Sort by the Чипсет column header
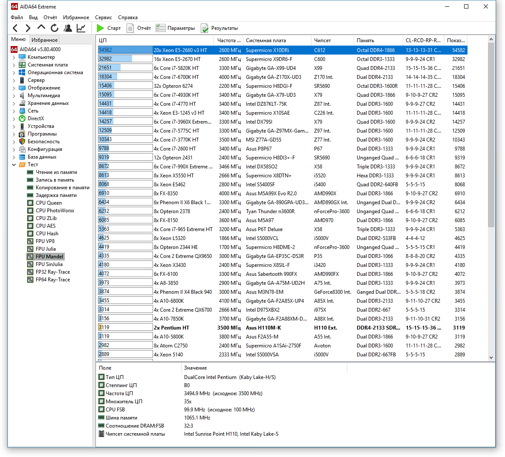 coord(332,40)
